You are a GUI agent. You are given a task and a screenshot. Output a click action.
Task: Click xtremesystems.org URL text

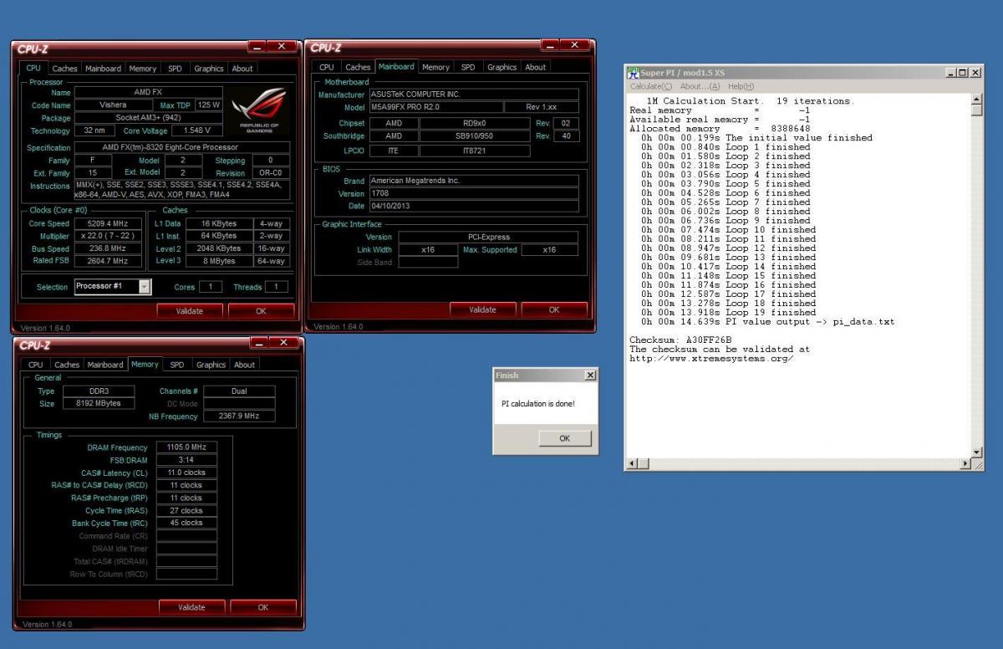pyautogui.click(x=711, y=359)
